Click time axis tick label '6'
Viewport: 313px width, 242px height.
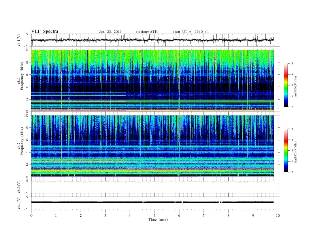[x=179, y=216]
